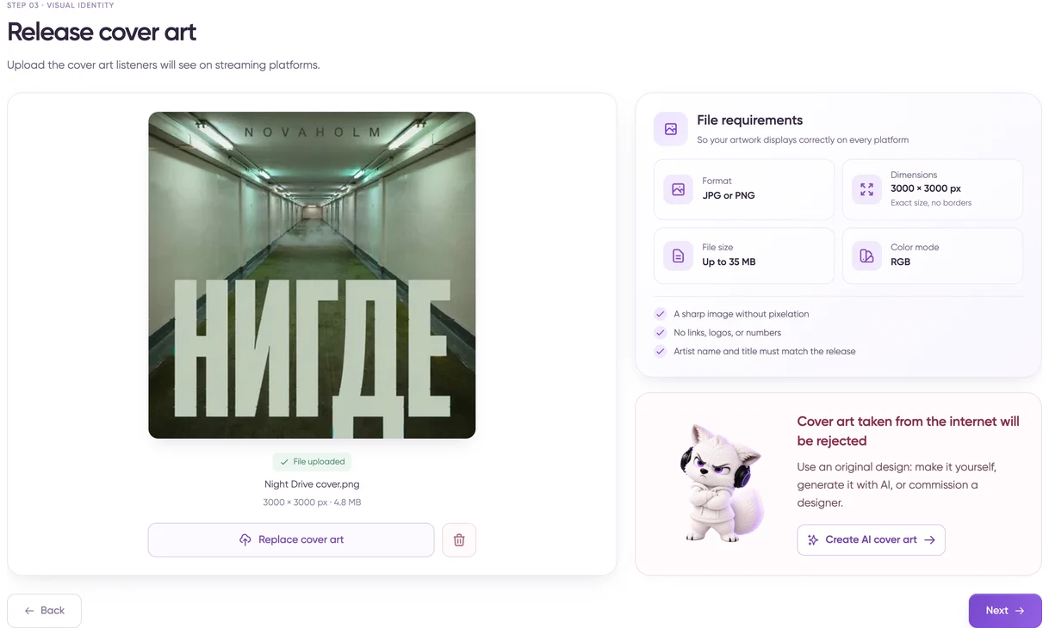The width and height of the screenshot is (1049, 628).
Task: Click the File requirements image icon
Action: coord(671,129)
